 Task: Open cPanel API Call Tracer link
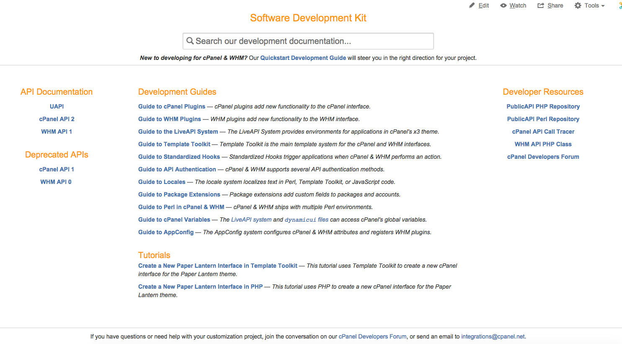coord(543,132)
